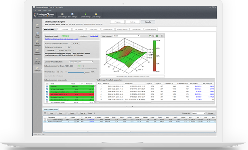Click the Save settings toolbar icon

[x=72, y=15]
